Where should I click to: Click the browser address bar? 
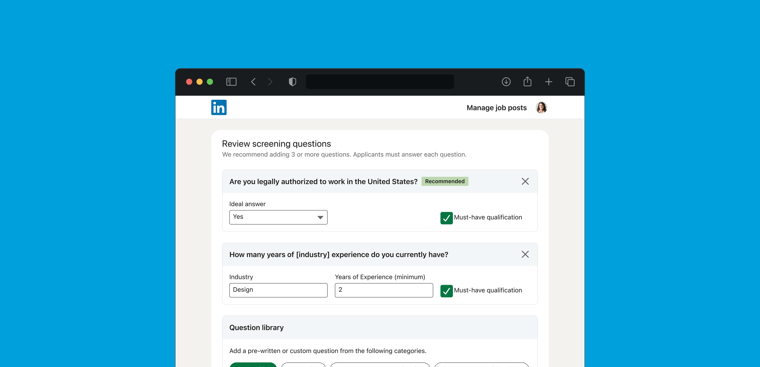[x=380, y=82]
